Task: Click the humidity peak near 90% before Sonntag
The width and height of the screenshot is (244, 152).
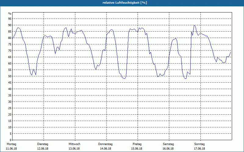Action: [x=194, y=25]
